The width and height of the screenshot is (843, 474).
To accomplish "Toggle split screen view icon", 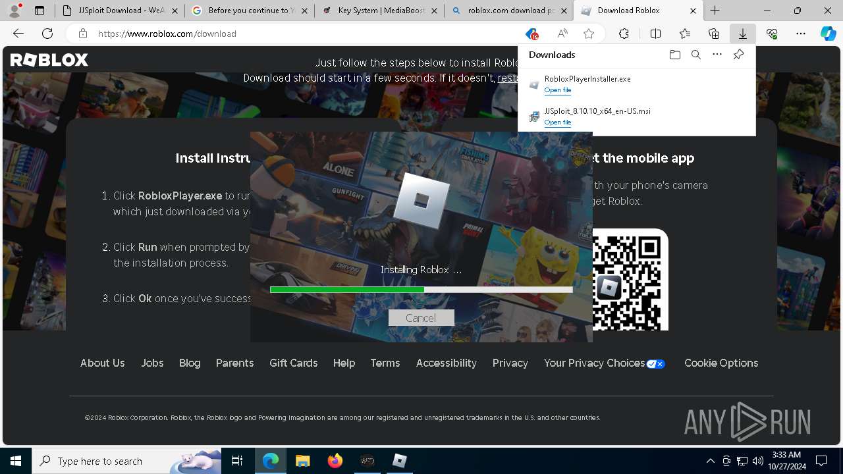I will [655, 34].
